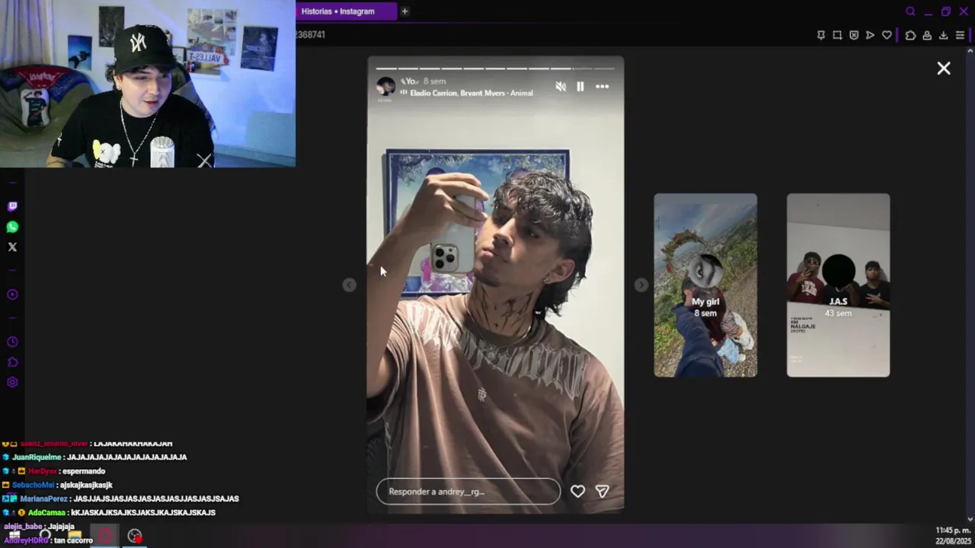The image size is (975, 548).
Task: Click the pin icon in address bar toolbar
Action: [820, 35]
